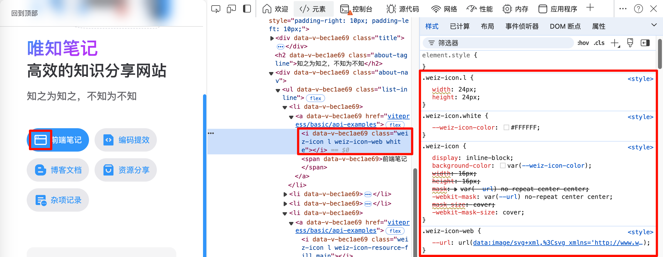Select the span 前端笔记 DOM node
The width and height of the screenshot is (663, 257).
[354, 163]
